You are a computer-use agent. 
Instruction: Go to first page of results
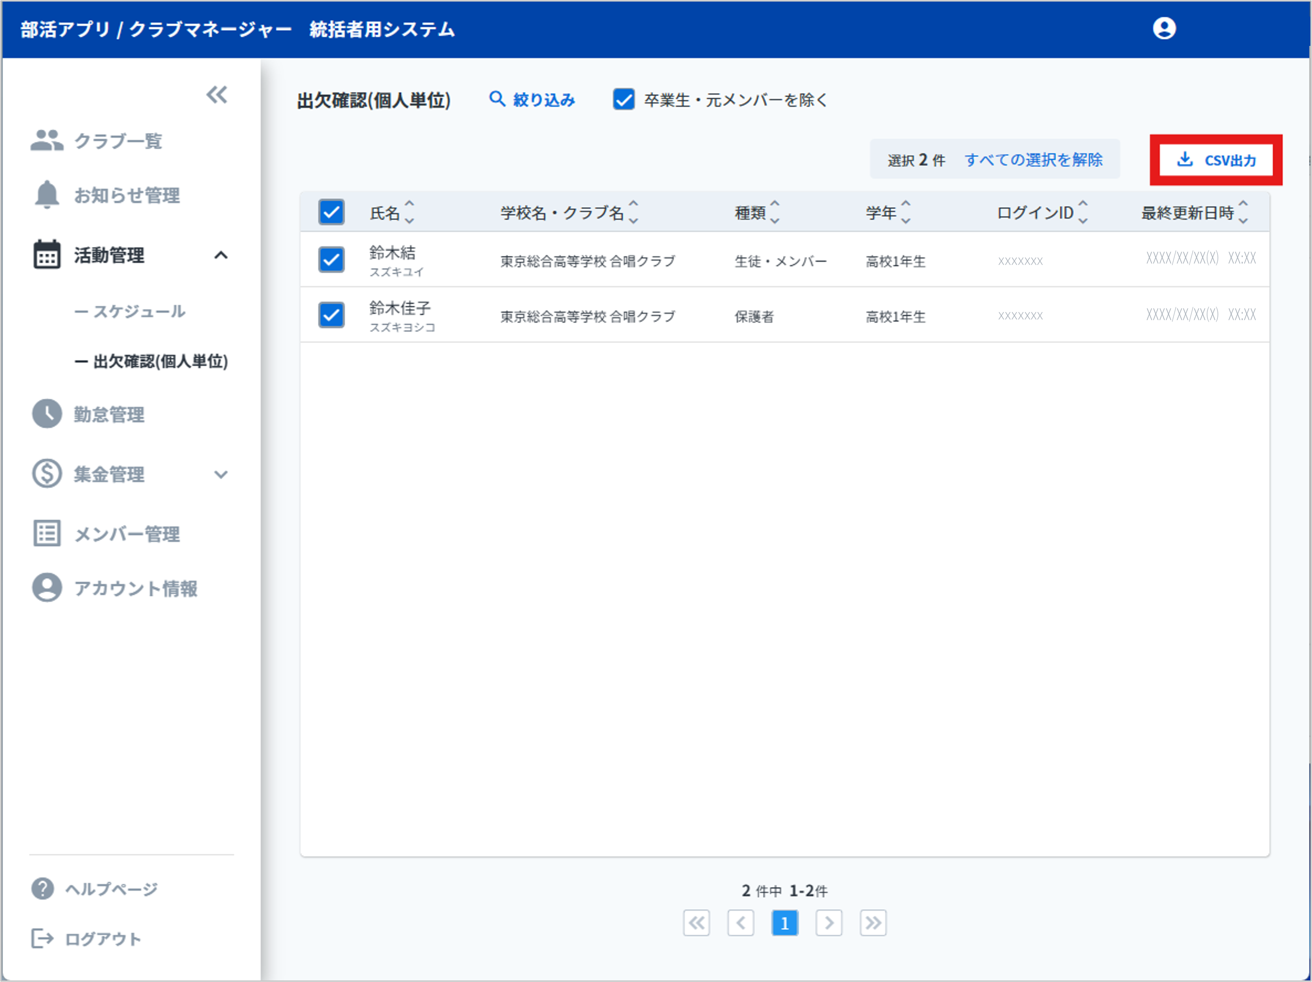point(696,923)
